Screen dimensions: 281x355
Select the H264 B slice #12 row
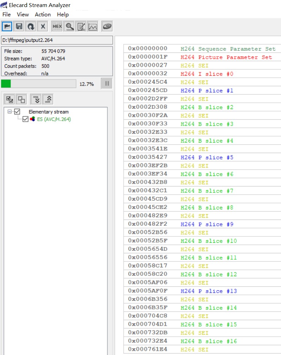tap(202, 274)
